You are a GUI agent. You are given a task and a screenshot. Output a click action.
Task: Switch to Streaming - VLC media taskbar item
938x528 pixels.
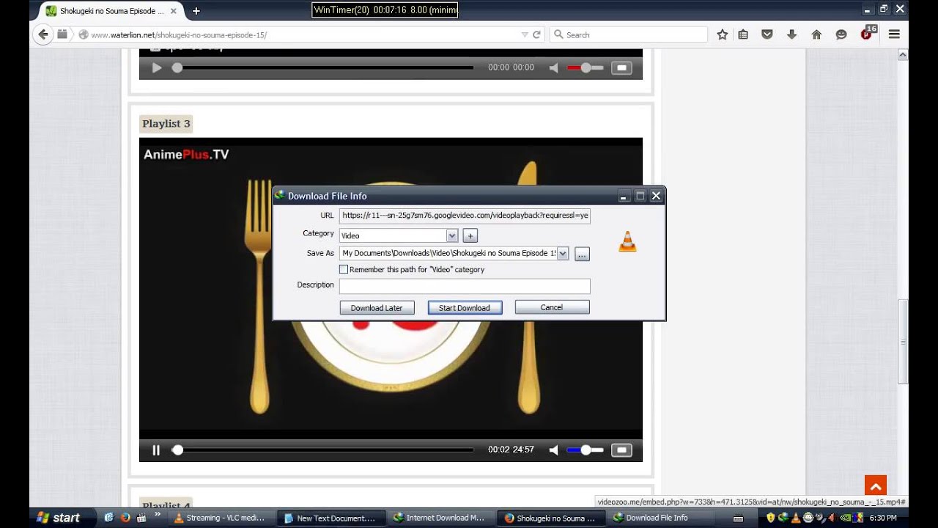[221, 518]
